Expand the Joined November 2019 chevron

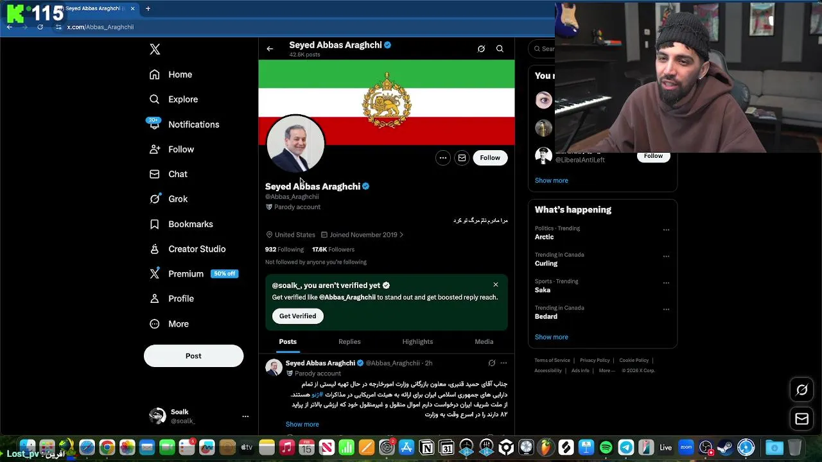(401, 235)
